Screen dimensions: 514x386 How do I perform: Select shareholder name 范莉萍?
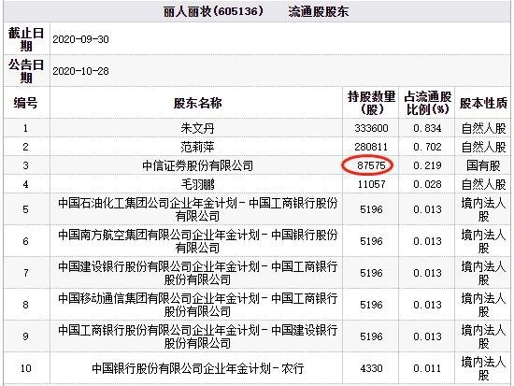197,147
